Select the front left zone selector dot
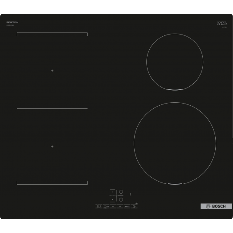This screenshot has width=233, height=233. click(112, 200)
